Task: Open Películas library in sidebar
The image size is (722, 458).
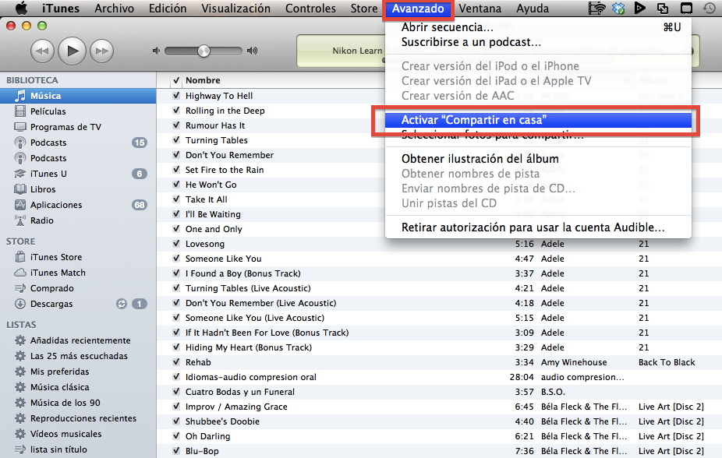Action: [48, 111]
